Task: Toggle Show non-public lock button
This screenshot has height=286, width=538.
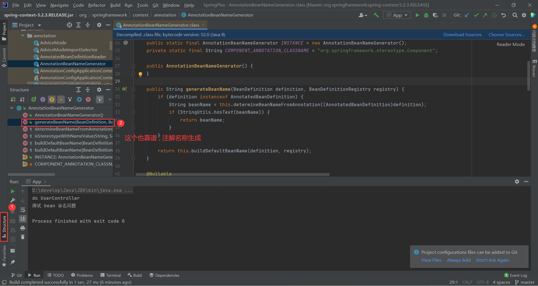Action: [x=61, y=99]
